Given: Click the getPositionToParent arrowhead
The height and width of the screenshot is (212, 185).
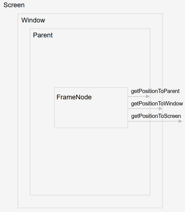Looking at the screenshot, I should click(x=148, y=97).
